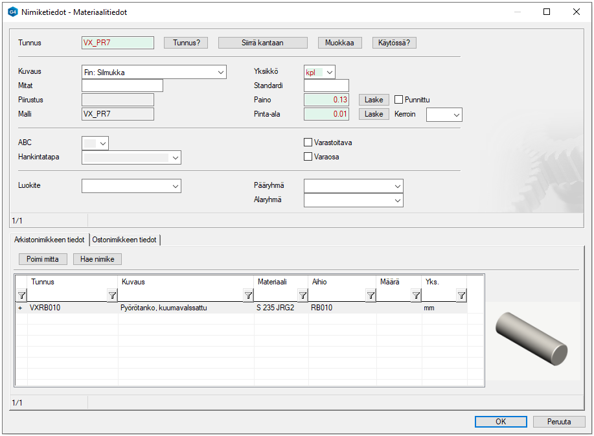594x436 pixels.
Task: Open the Aihio column filter icon
Action: coord(371,295)
